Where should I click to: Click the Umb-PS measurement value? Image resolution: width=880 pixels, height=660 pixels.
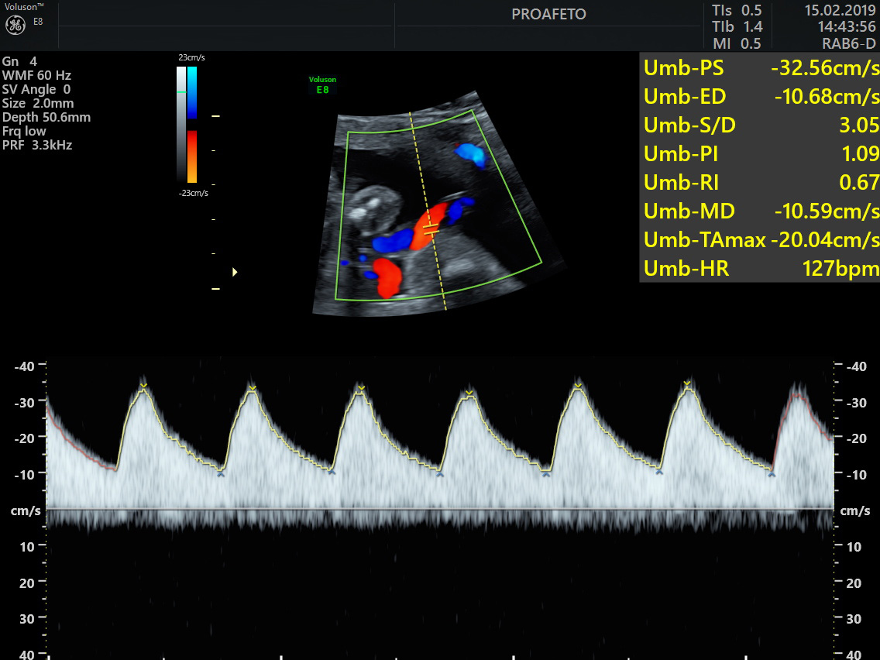[825, 68]
